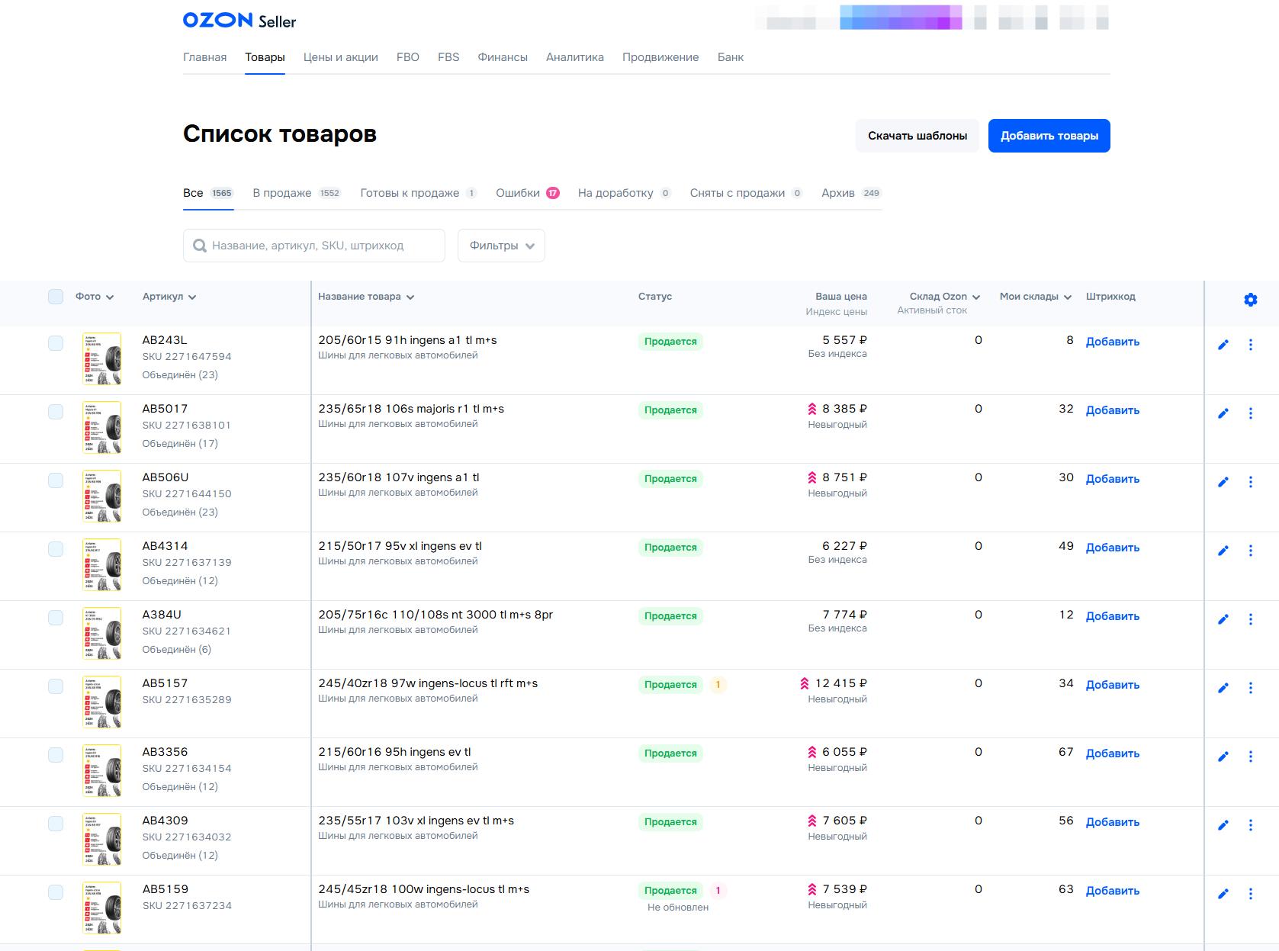Edit product AB5157 with pencil icon

coord(1223,688)
